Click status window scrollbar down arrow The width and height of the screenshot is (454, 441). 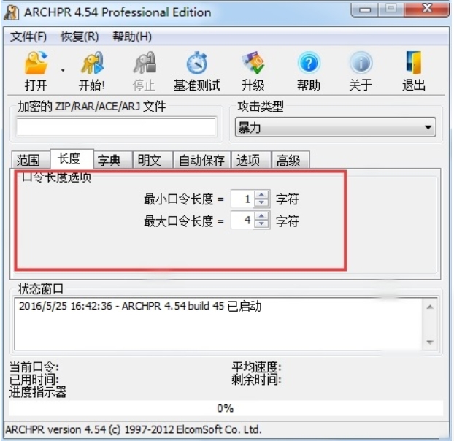(x=430, y=342)
